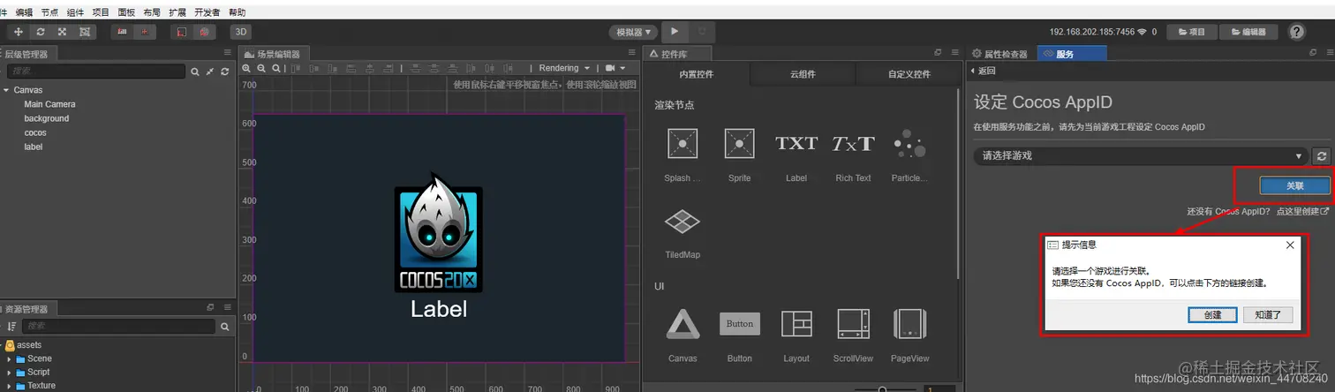Pick the Rich Text widget
The width and height of the screenshot is (1335, 392).
(x=853, y=144)
